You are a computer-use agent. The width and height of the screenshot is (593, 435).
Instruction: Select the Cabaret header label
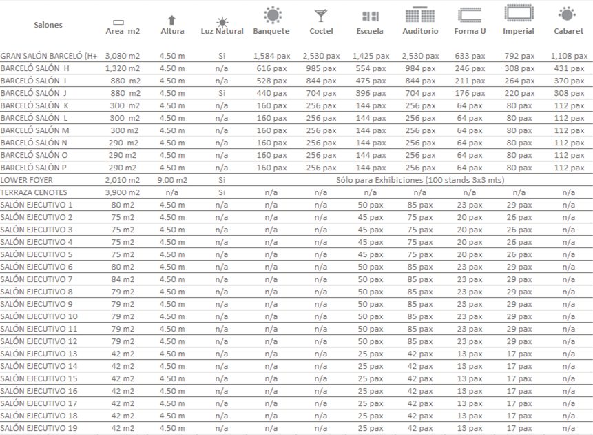[x=569, y=31]
